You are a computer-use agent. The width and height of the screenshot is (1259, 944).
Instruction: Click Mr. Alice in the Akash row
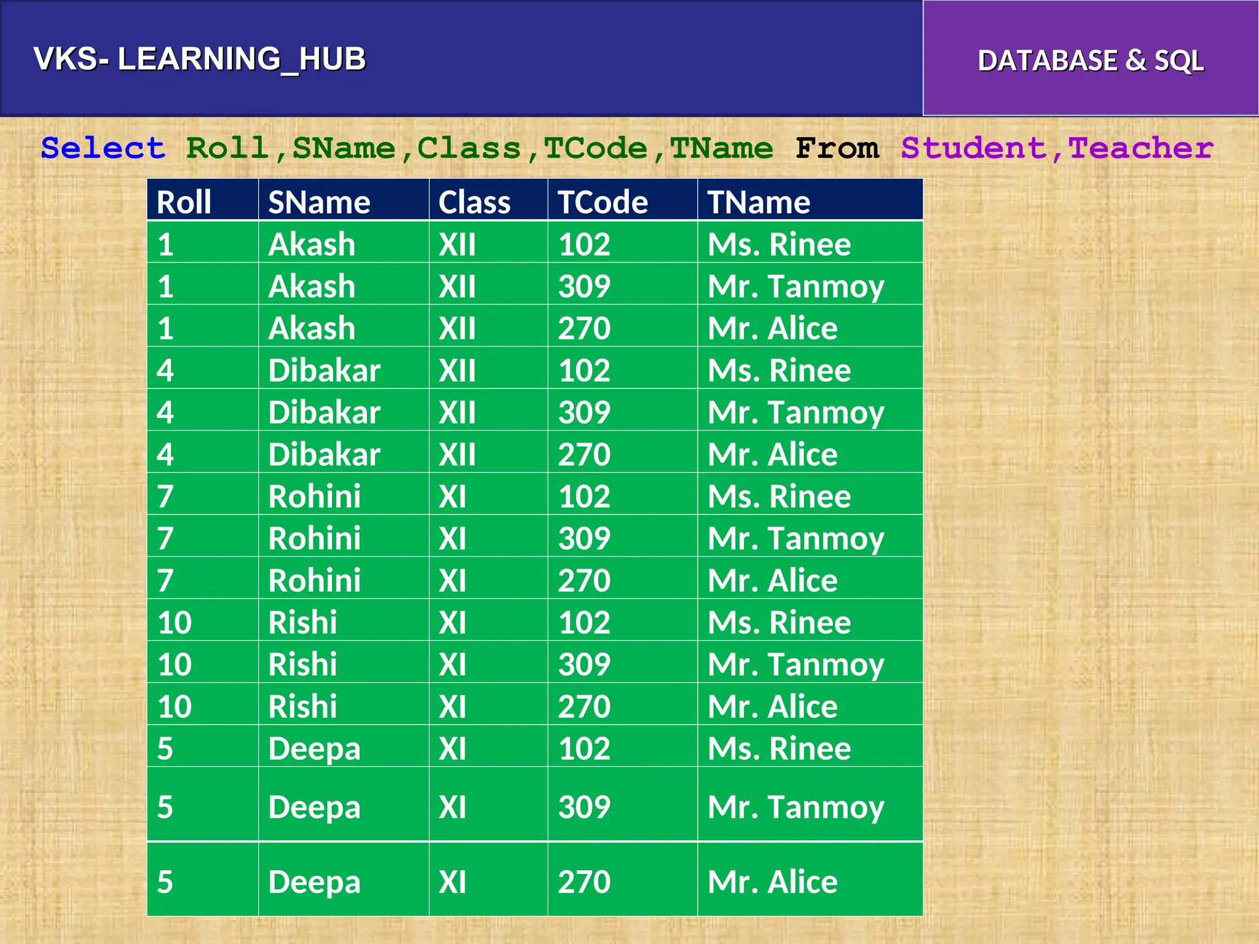coord(772,329)
